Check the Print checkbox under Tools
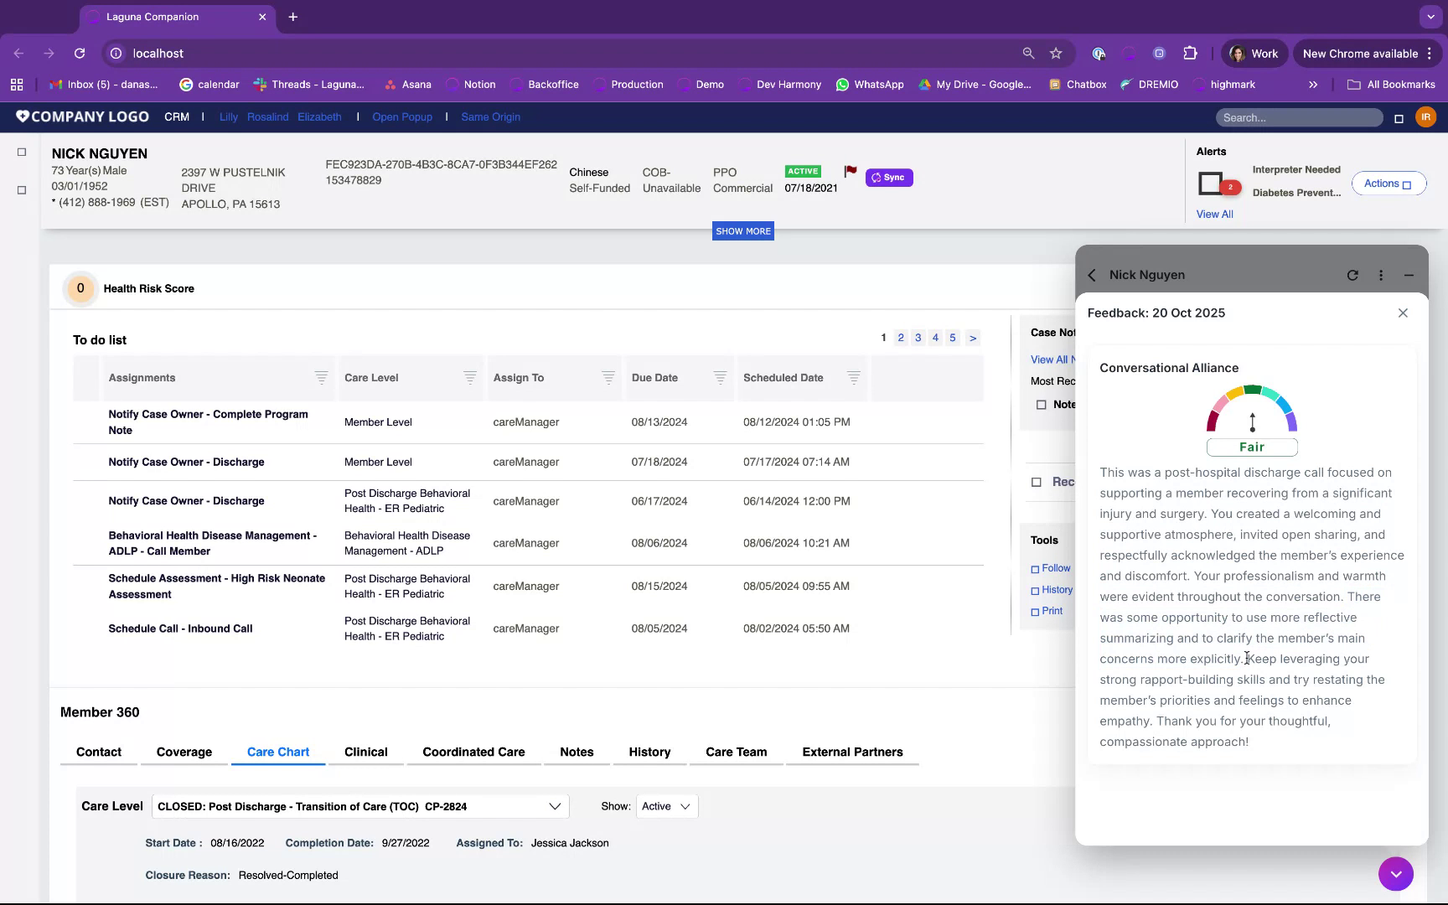 pos(1036,611)
